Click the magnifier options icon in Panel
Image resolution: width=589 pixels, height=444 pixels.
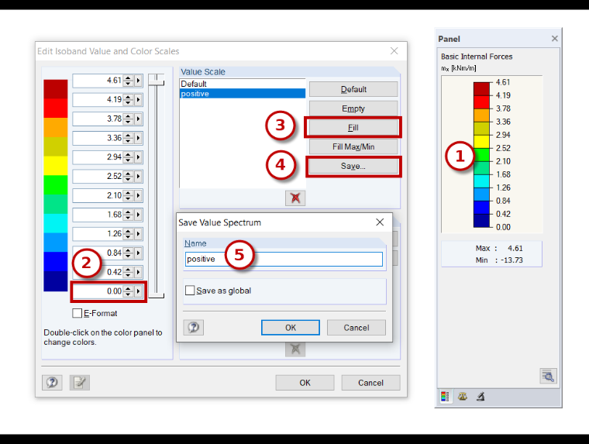point(548,376)
